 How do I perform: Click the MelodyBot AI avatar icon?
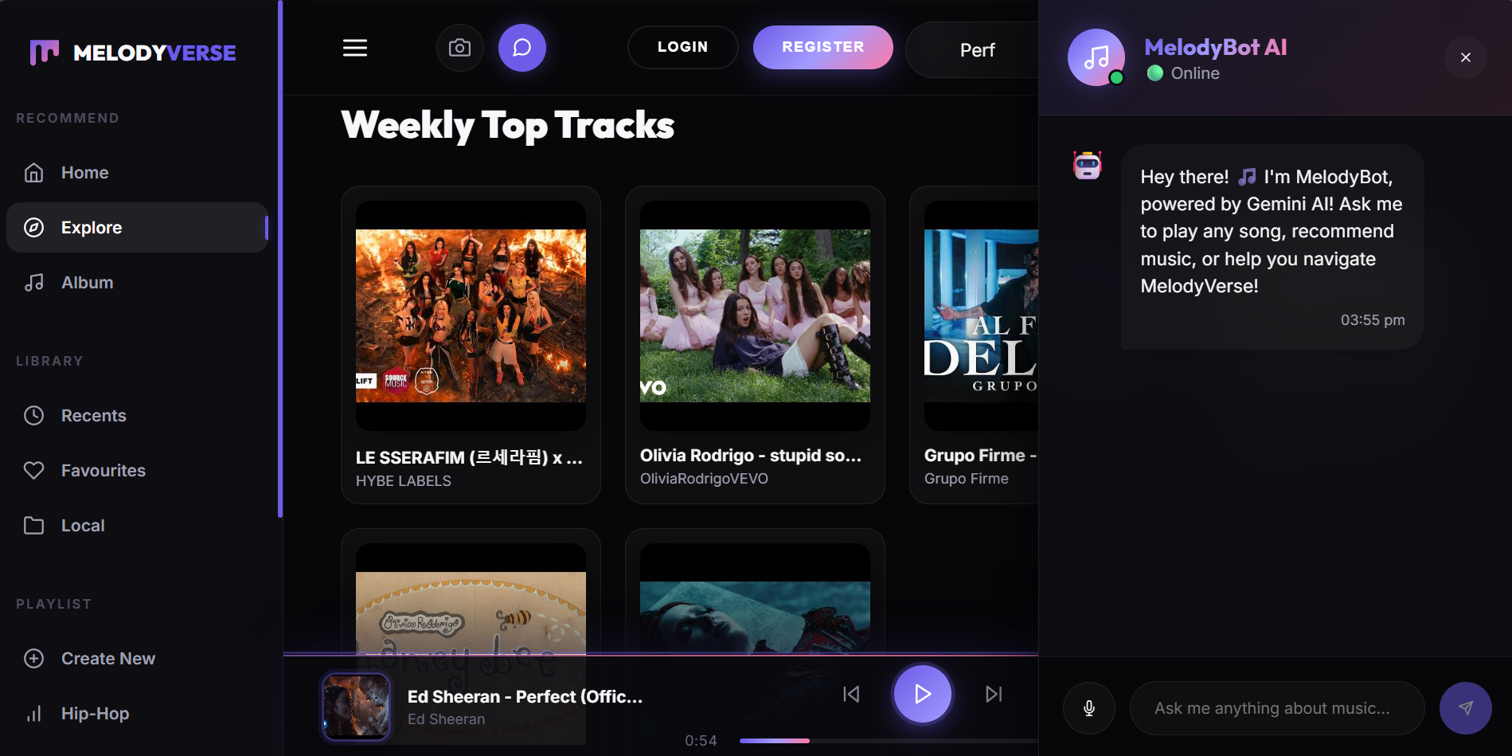click(1096, 57)
